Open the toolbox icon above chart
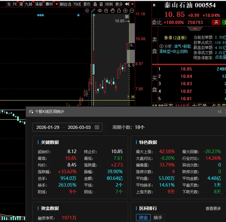The width and height of the screenshot is (226, 222). 106,11
